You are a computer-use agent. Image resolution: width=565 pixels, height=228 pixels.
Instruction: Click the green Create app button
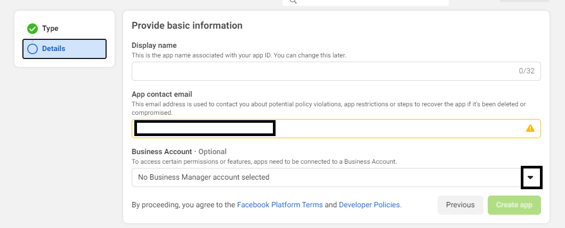(514, 205)
